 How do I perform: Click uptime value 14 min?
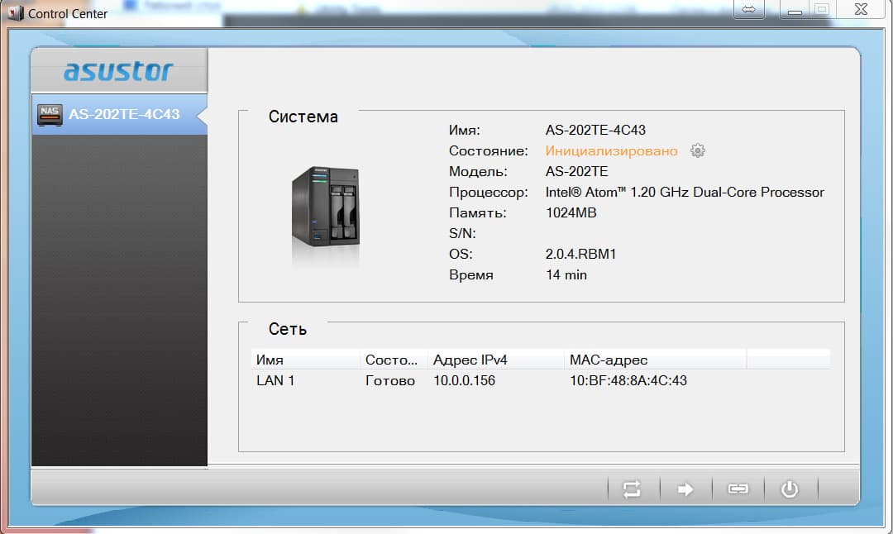click(x=566, y=275)
